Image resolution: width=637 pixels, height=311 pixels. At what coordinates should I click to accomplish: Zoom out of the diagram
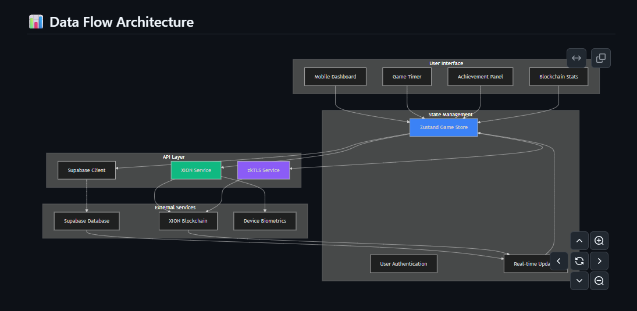(599, 281)
